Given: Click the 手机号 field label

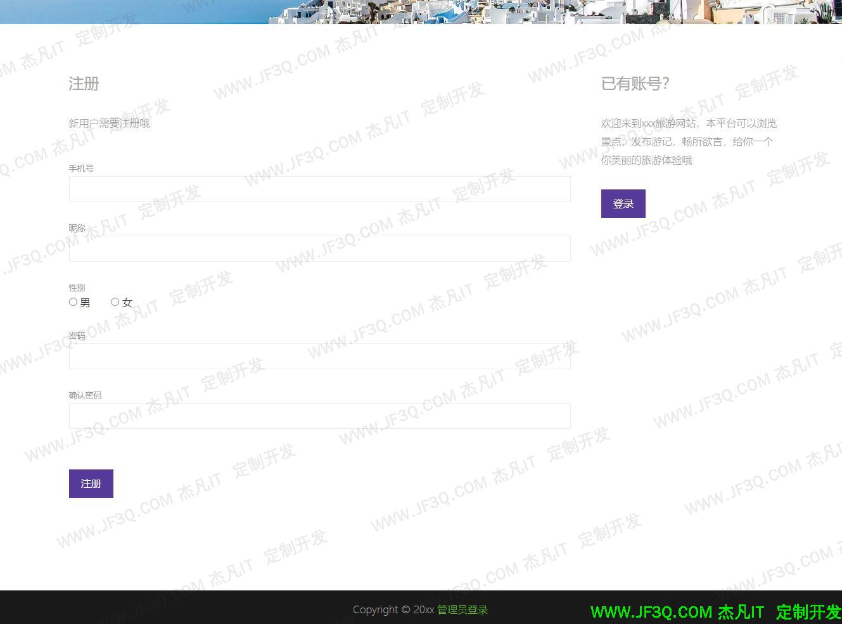Looking at the screenshot, I should coord(81,169).
